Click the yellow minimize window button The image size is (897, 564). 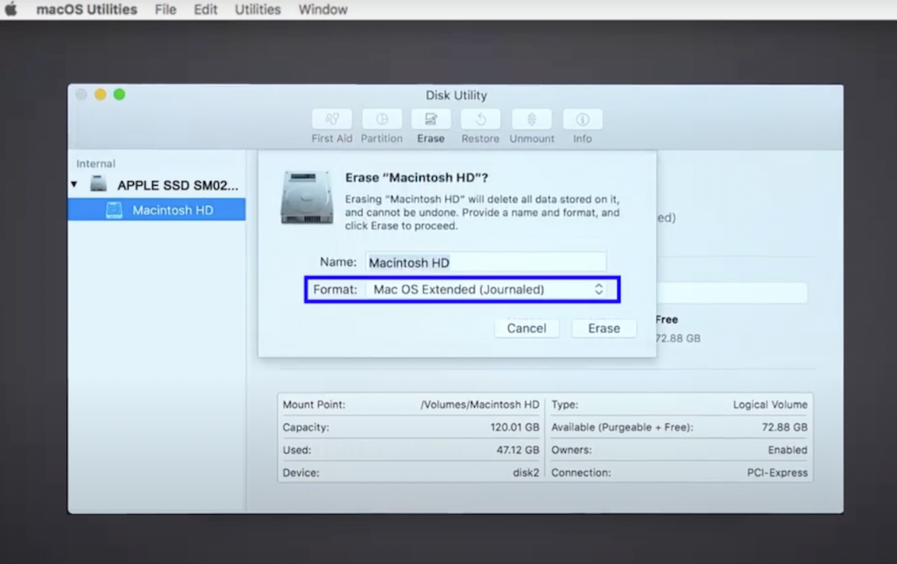pos(100,95)
